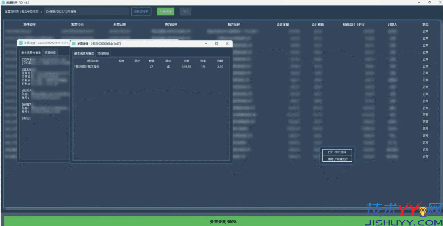Sort table by 开票日期 column header
The width and height of the screenshot is (443, 226).
point(120,24)
